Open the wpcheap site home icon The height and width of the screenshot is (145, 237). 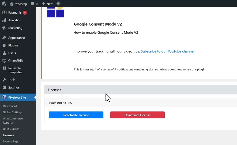12,4
